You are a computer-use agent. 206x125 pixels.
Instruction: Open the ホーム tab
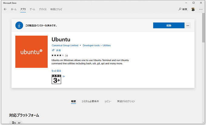pyautogui.click(x=14, y=9)
